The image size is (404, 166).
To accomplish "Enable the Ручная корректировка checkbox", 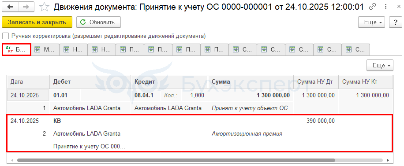I will tap(6, 36).
